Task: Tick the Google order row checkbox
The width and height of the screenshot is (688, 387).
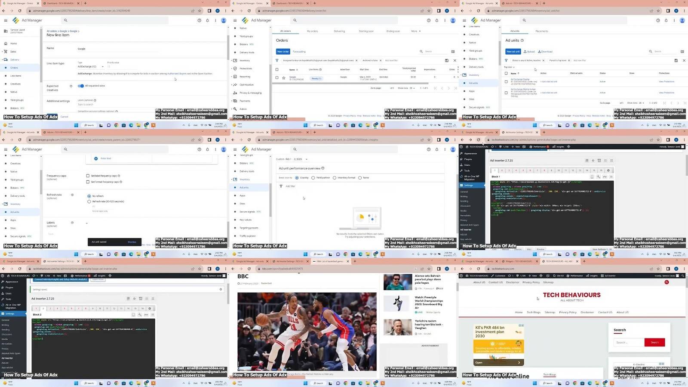Action: pos(277,78)
